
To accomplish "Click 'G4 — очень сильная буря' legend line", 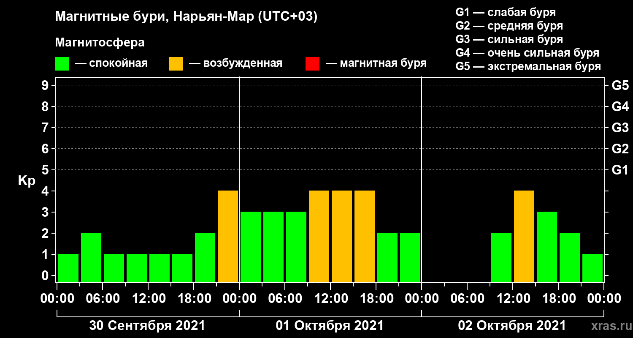I will click(x=527, y=53).
